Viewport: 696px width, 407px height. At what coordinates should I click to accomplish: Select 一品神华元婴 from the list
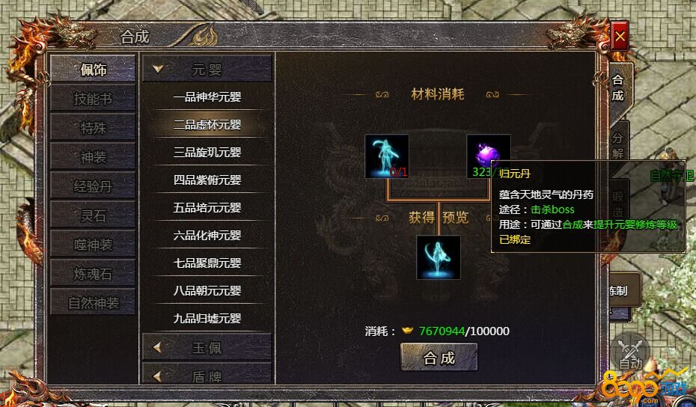pos(207,97)
